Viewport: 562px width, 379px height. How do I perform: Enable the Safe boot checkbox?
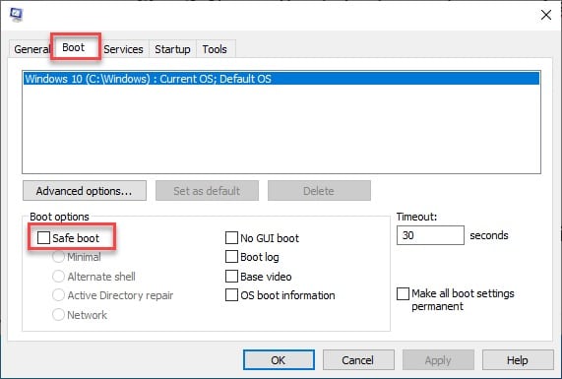tap(43, 237)
